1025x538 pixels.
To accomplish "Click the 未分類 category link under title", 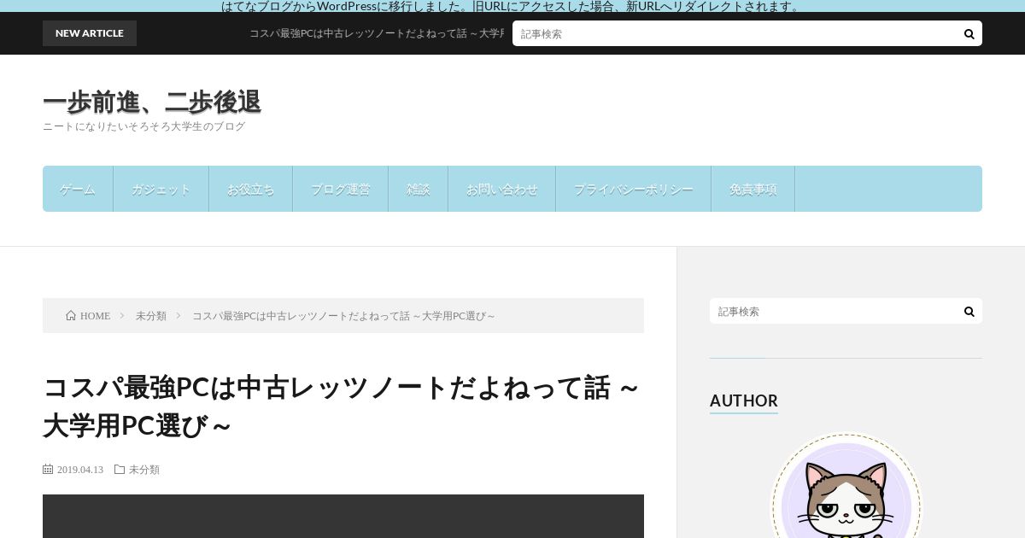I will (143, 470).
